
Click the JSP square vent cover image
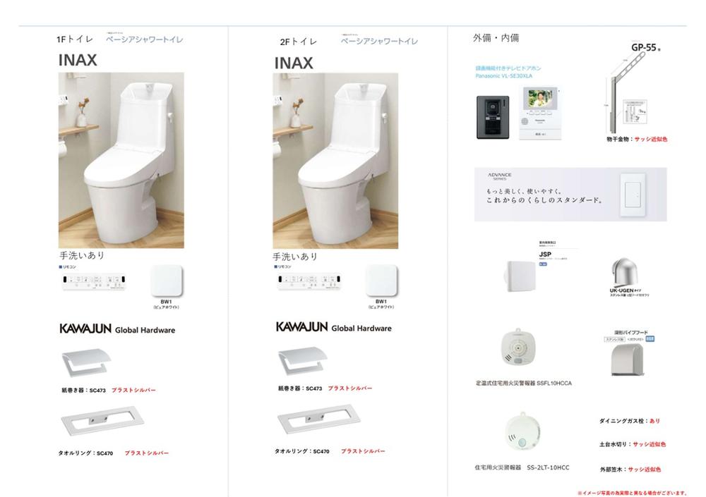521,275
